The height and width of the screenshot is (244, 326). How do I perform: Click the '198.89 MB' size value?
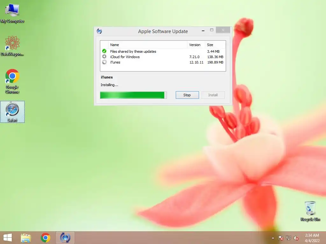215,62
